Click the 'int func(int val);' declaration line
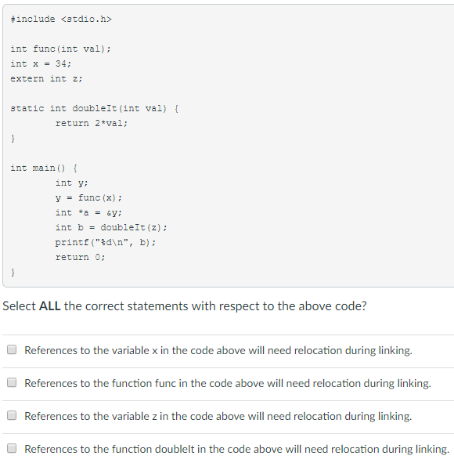This screenshot has width=454, height=463. (x=61, y=49)
